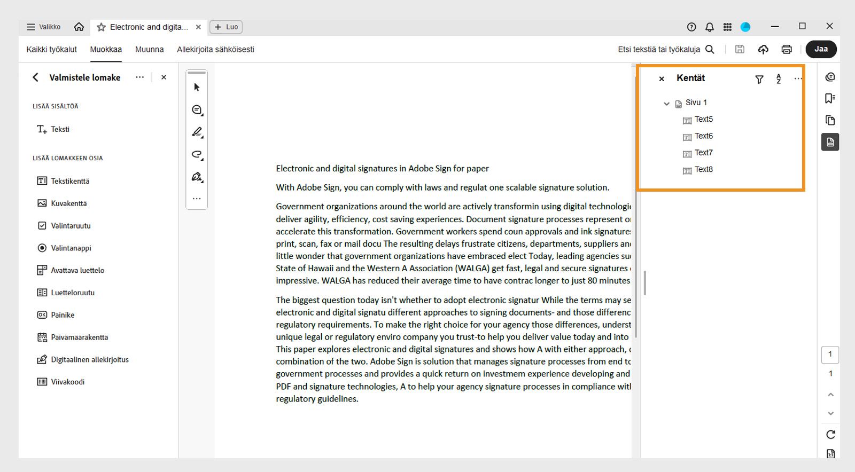This screenshot has width=855, height=472.
Task: Add a Luetteloruutu list box field
Action: point(66,293)
